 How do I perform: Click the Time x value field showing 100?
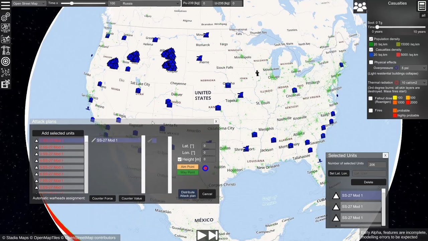[x=114, y=3]
